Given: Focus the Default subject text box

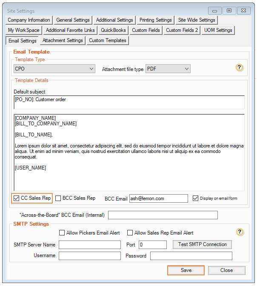Looking at the screenshot, I should [x=129, y=102].
